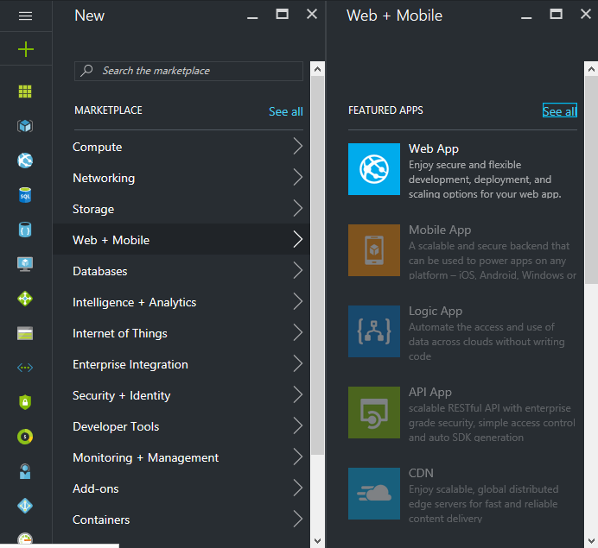
Task: Select the Containers category
Action: 181,519
